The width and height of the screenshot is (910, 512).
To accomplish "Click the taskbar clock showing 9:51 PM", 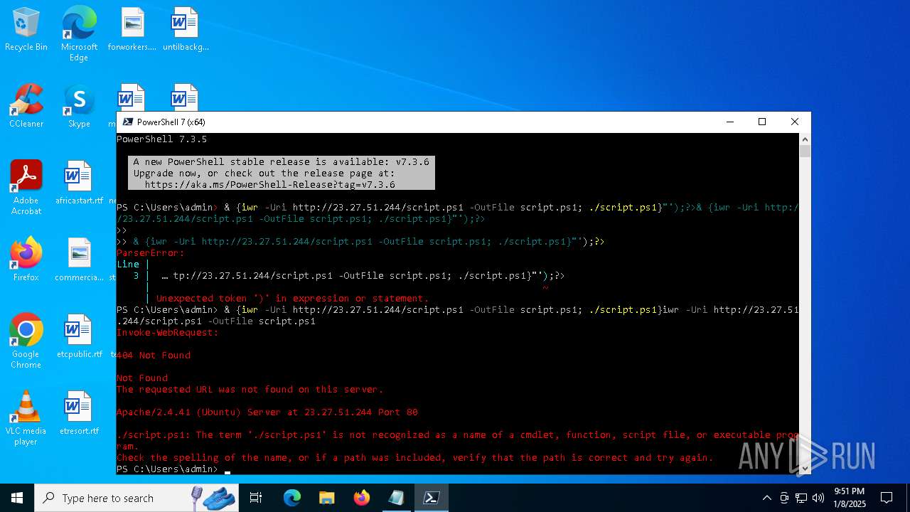I will pyautogui.click(x=849, y=498).
